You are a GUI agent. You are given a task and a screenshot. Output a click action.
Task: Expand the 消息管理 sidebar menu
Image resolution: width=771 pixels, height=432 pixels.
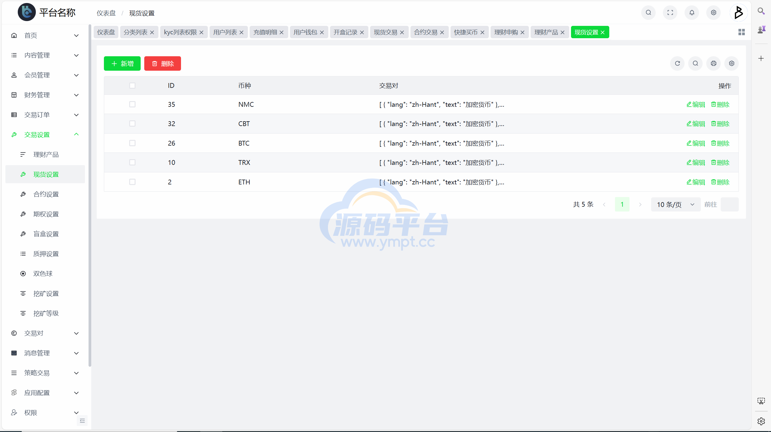click(x=45, y=353)
